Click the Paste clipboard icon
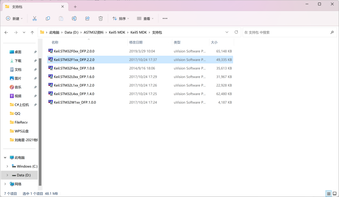 pos(61,19)
